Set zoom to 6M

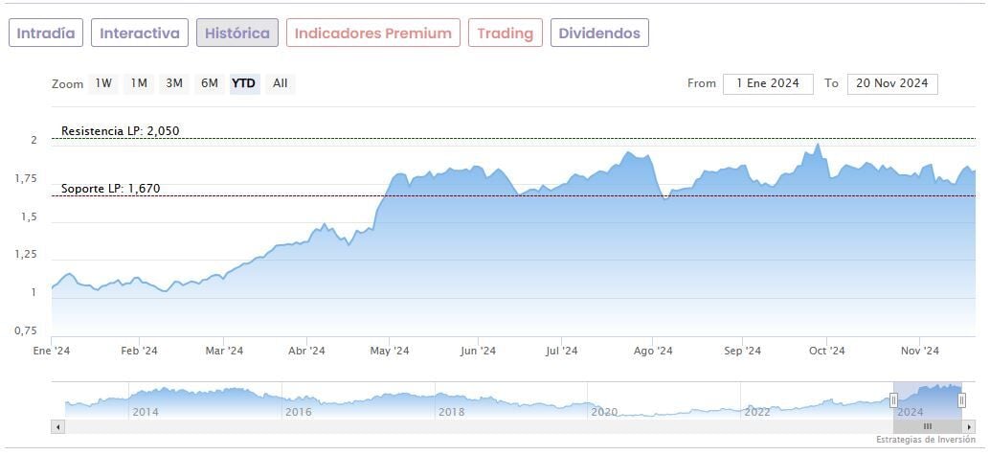click(209, 83)
